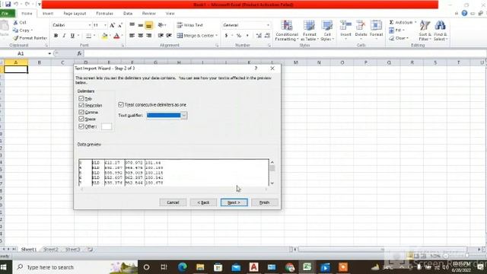Uncheck the Space delimiter checkbox
The image size is (487, 274).
pyautogui.click(x=81, y=119)
